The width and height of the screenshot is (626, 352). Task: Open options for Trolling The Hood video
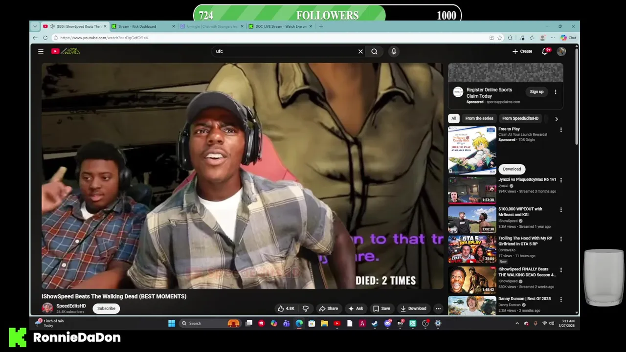pos(561,239)
